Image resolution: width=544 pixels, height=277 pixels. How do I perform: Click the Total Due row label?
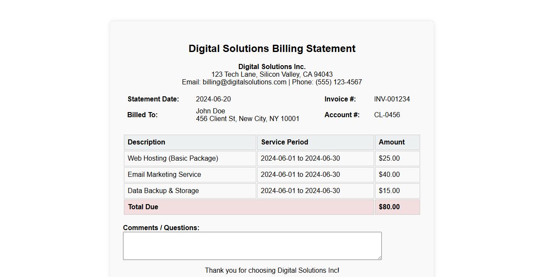pos(143,207)
